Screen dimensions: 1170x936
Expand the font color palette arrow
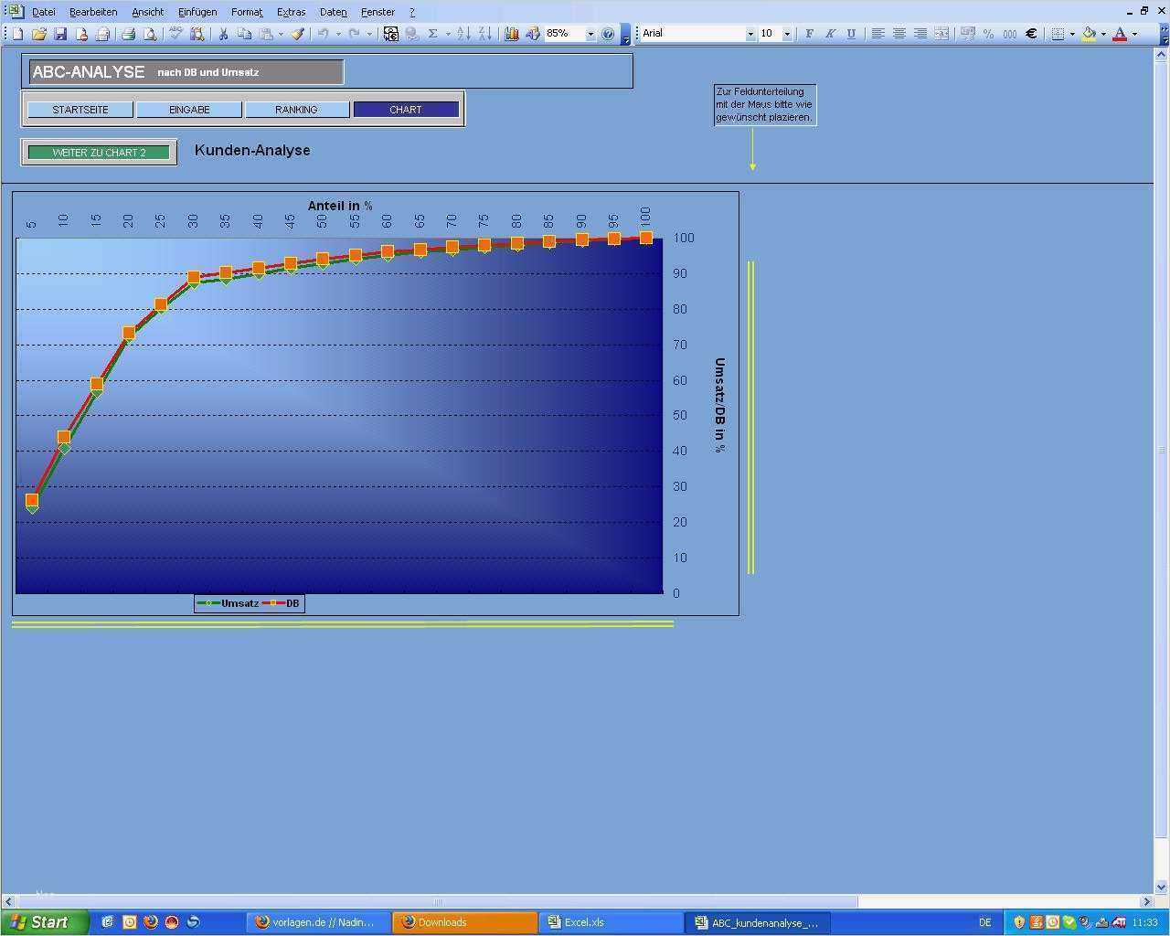(x=1134, y=34)
